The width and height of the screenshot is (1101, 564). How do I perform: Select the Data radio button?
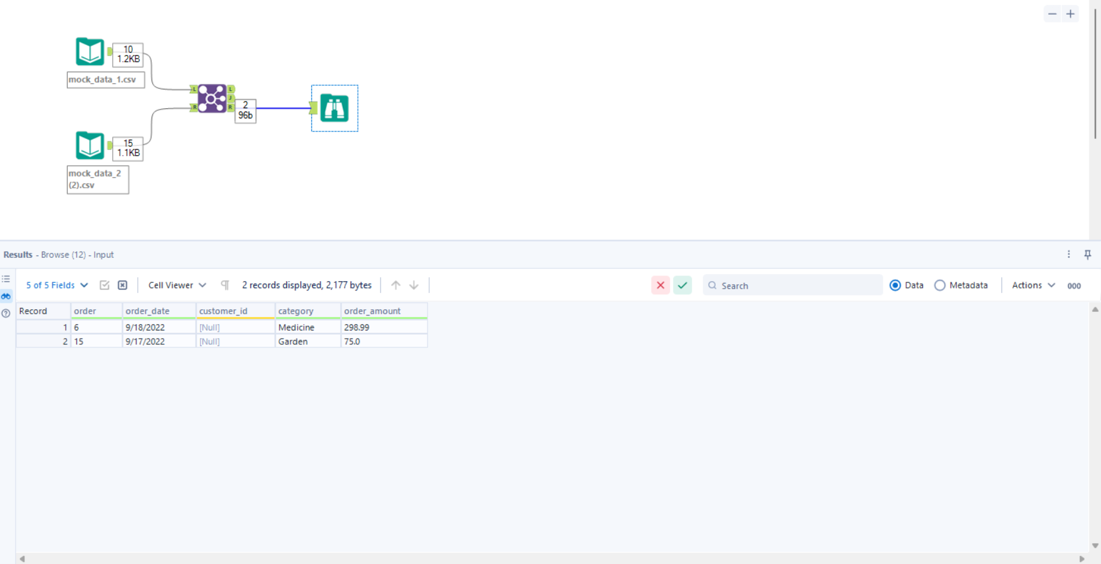[x=895, y=285]
